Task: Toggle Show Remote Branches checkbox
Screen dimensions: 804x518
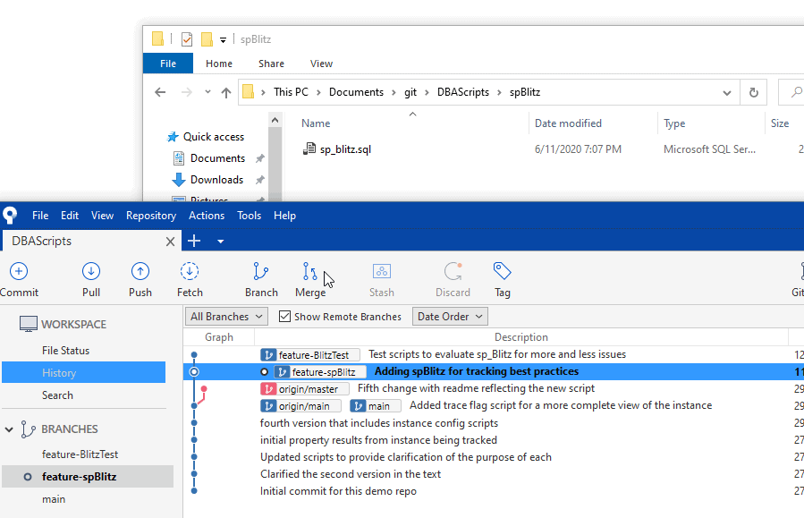Action: click(284, 317)
